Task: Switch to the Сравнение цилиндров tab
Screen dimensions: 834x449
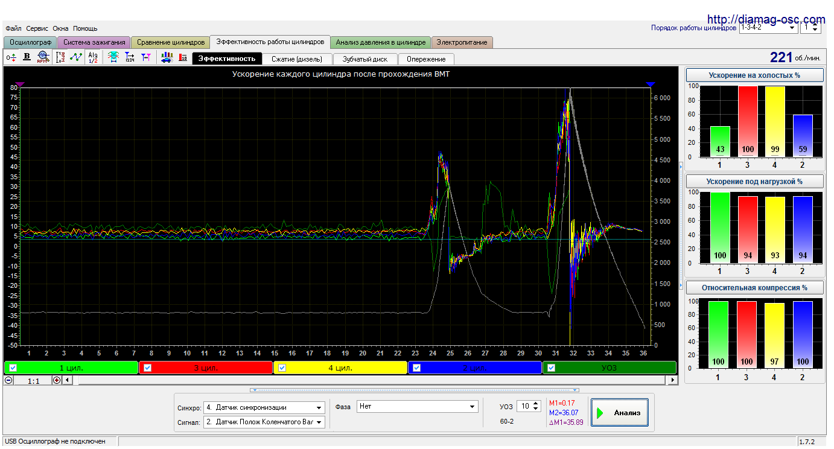Action: coord(171,42)
